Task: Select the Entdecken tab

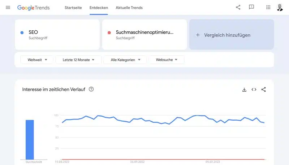Action: pos(99,8)
